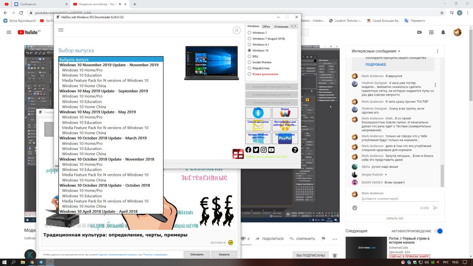
Task: Choose Windows 10 Education under May 2019 Update - September 2019
Action: click(x=82, y=102)
